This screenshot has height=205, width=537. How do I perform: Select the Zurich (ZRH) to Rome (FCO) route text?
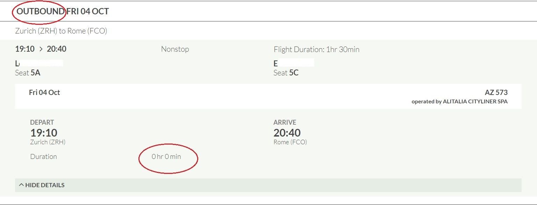61,31
